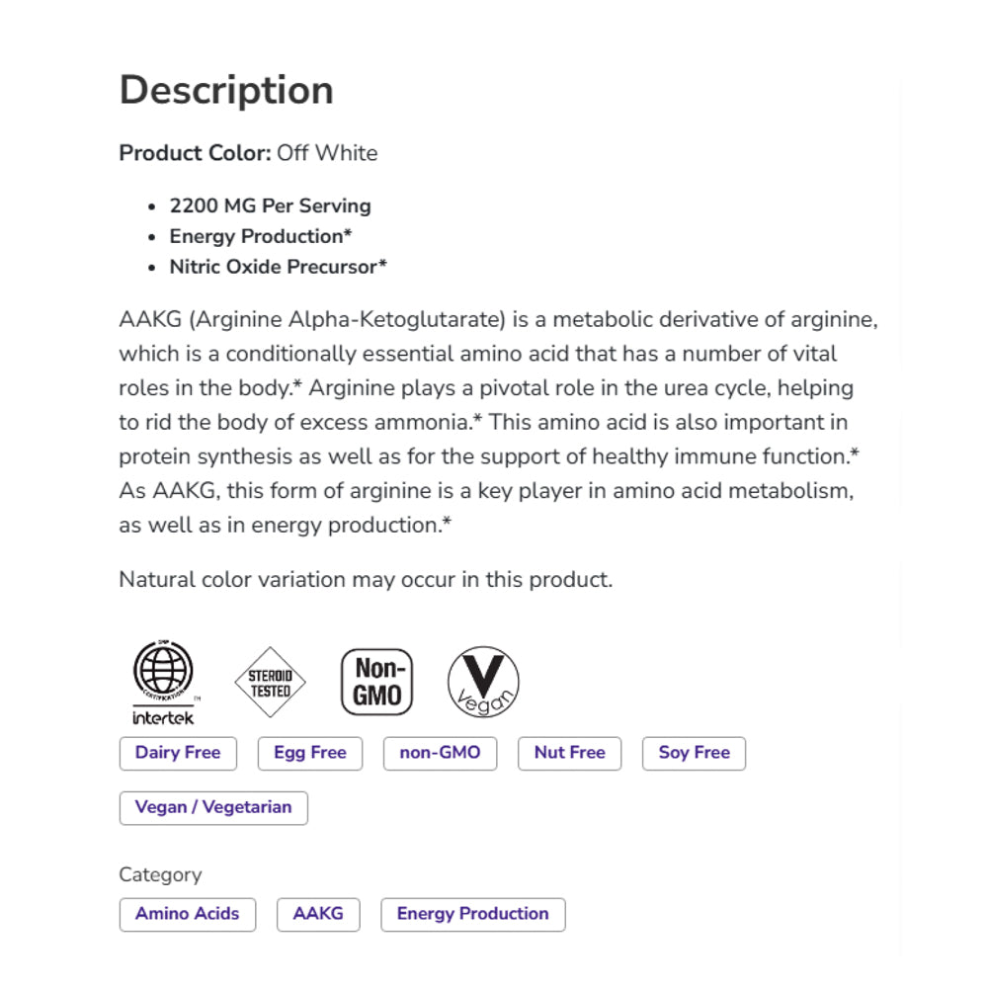Click the Energy Production* bullet list item
This screenshot has height=988, width=988.
click(x=261, y=236)
